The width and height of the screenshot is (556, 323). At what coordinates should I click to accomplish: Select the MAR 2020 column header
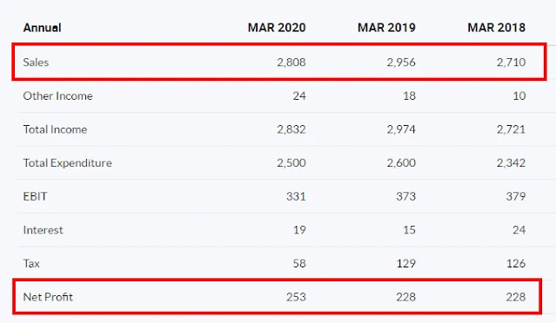277,28
